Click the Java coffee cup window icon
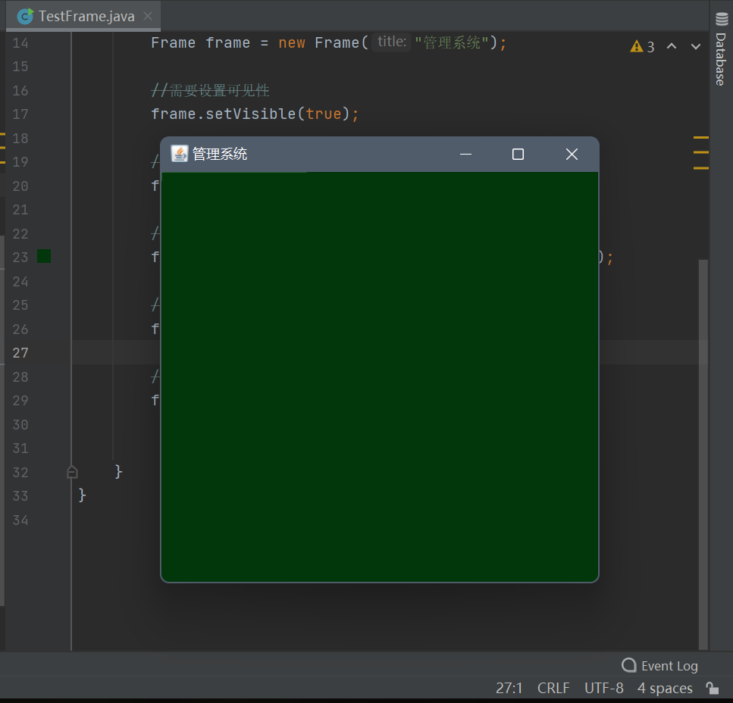 coord(179,154)
